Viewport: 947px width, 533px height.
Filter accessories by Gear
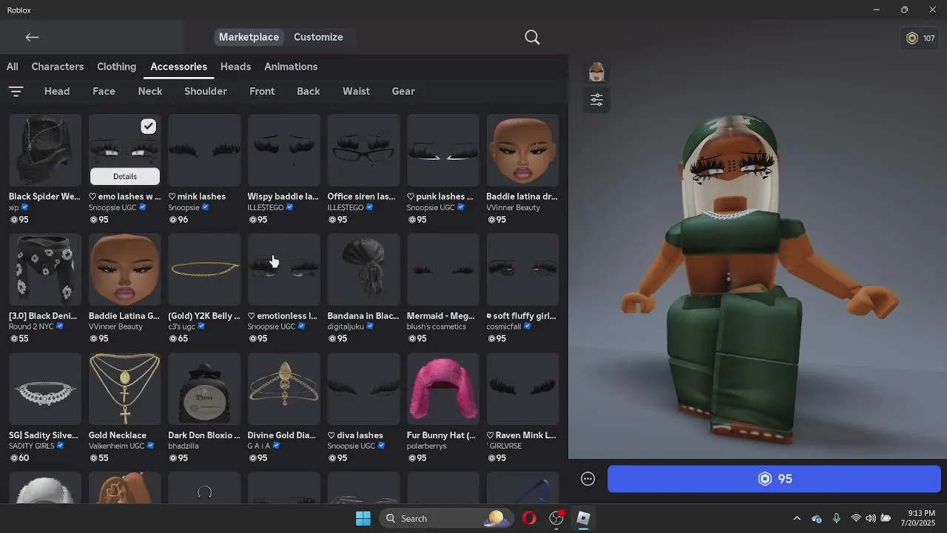(403, 91)
